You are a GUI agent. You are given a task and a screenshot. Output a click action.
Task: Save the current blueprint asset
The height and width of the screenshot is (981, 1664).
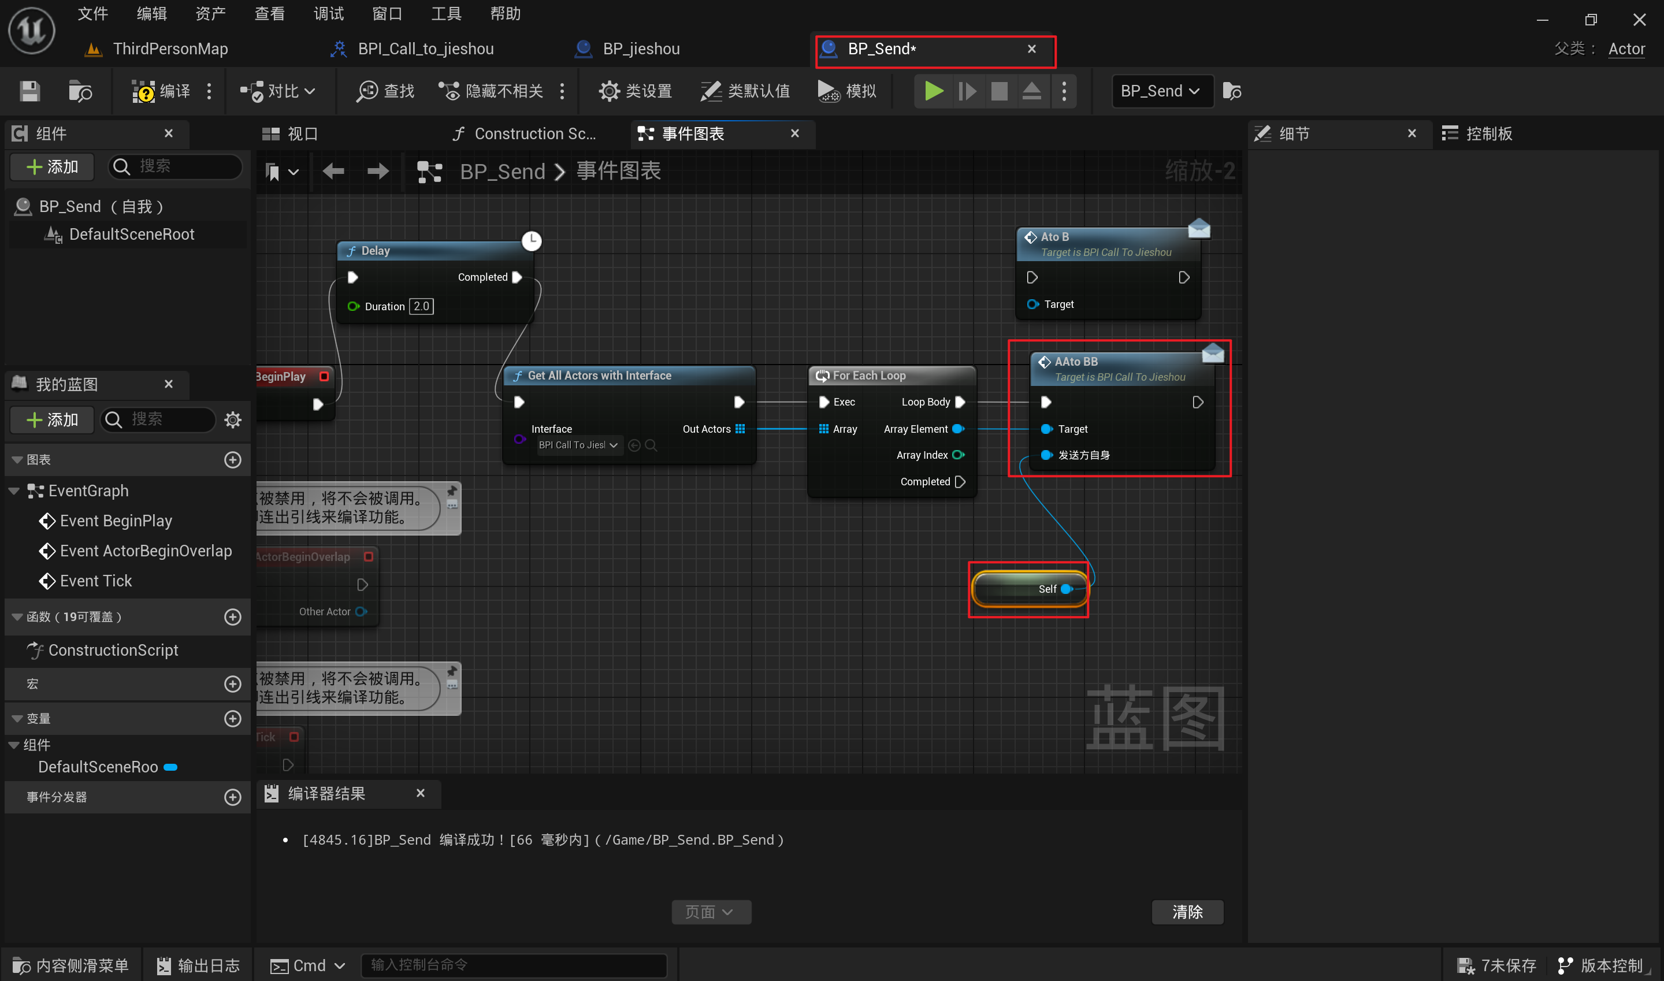[x=29, y=91]
